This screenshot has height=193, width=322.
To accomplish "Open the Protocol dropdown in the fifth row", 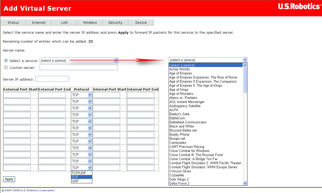I will (x=82, y=121).
